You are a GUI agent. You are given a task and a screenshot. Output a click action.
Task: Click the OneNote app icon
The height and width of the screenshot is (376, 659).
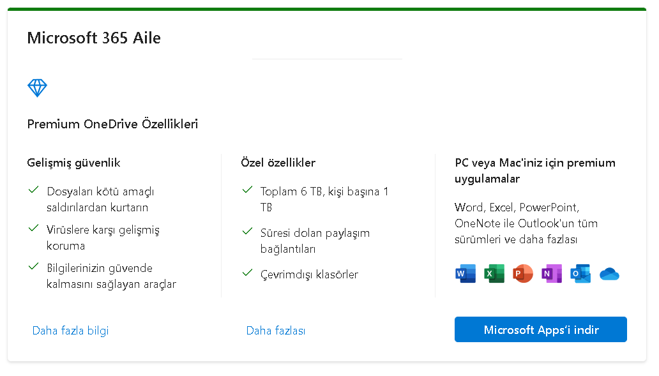[552, 273]
